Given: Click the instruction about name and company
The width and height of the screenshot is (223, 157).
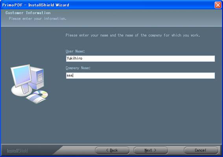Looking at the screenshot, I should (133, 35).
